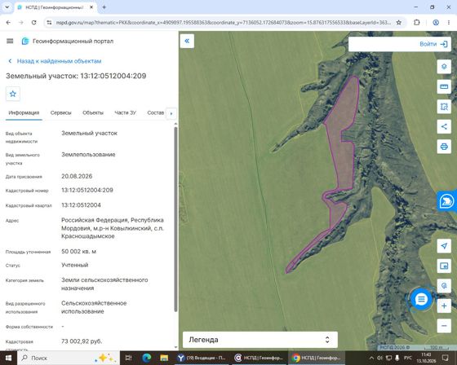457x365 pixels.
Task: Switch to the Объекты tab
Action: click(x=93, y=112)
